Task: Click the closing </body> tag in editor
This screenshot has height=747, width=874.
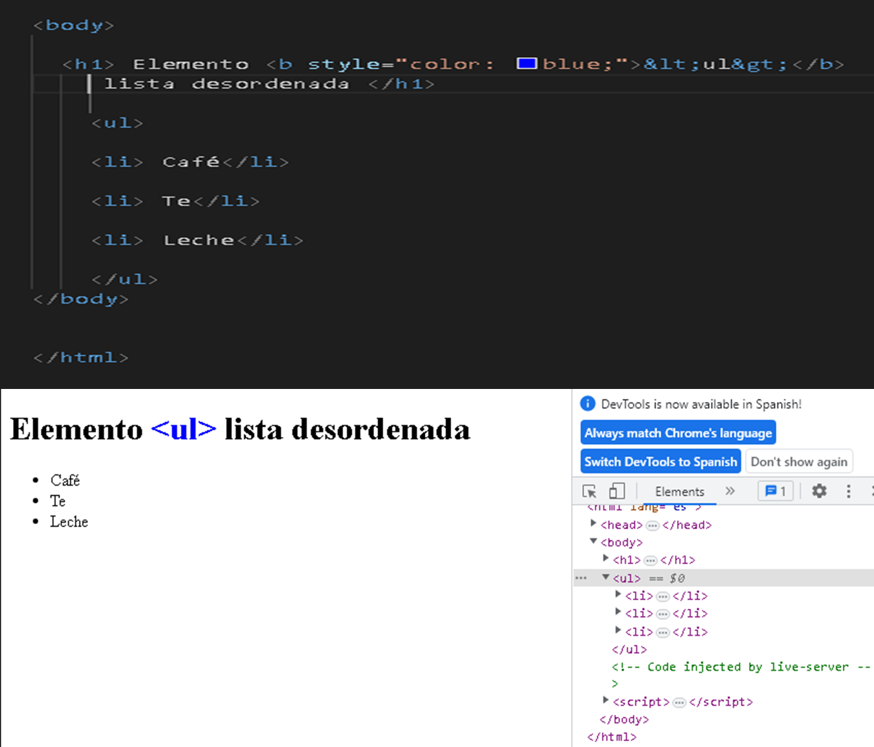Action: pos(81,299)
